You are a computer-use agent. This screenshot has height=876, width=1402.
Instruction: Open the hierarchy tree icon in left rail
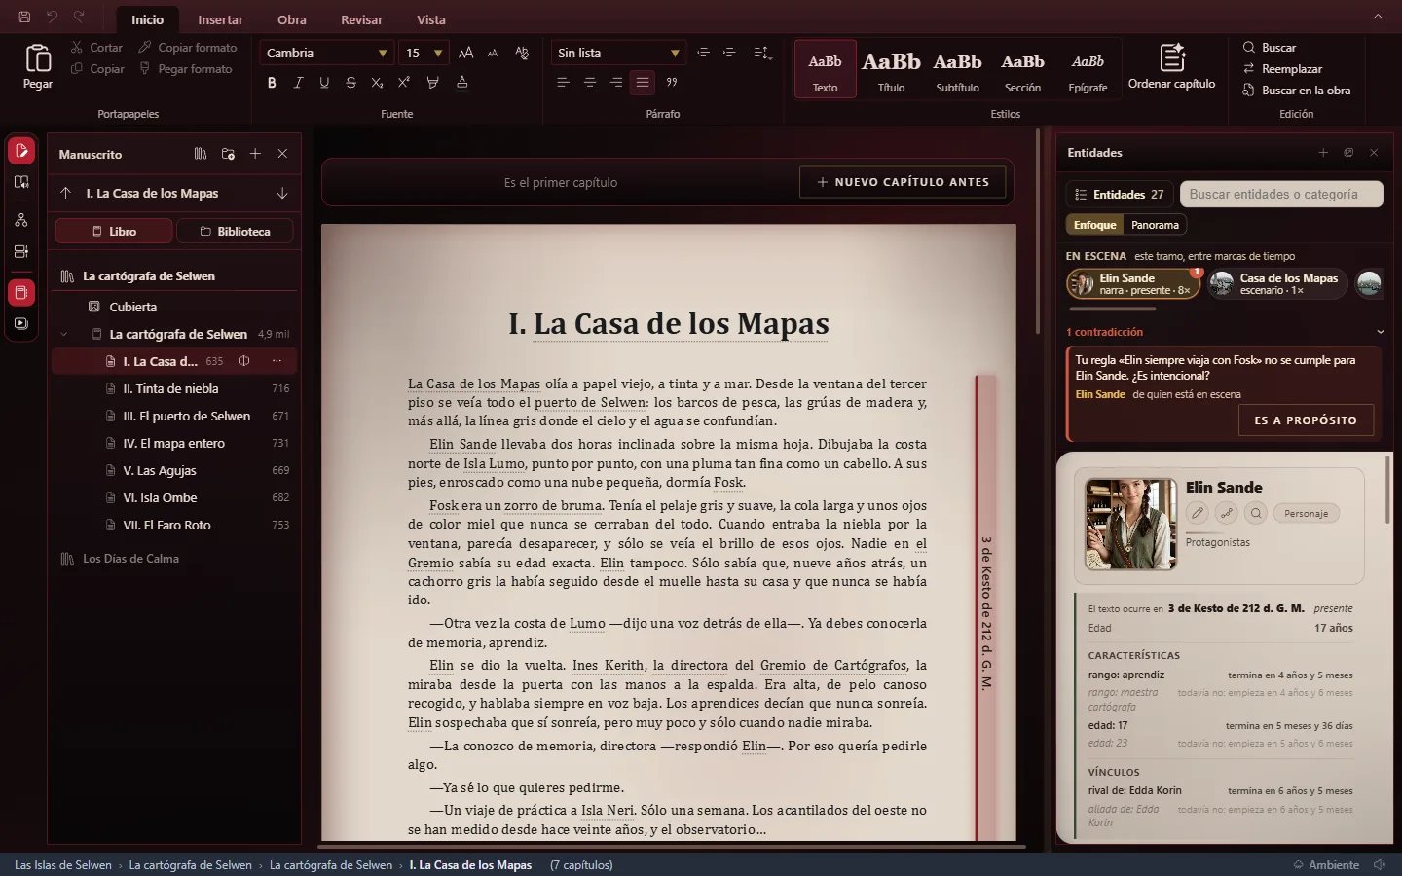tap(21, 221)
